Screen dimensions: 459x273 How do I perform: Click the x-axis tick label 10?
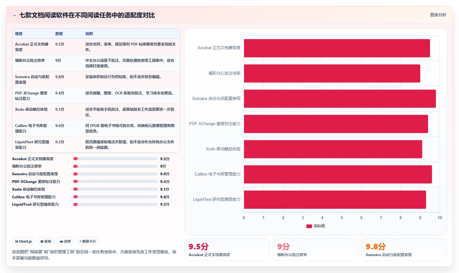[440, 218]
